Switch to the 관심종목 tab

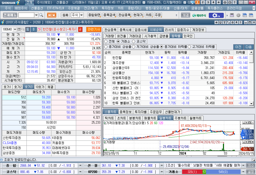point(110,30)
